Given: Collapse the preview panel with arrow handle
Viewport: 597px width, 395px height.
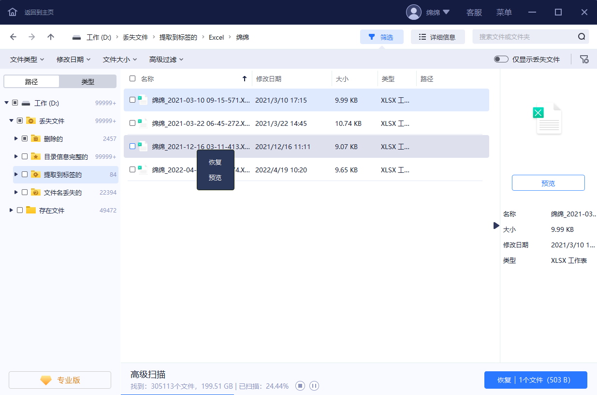Looking at the screenshot, I should point(496,226).
